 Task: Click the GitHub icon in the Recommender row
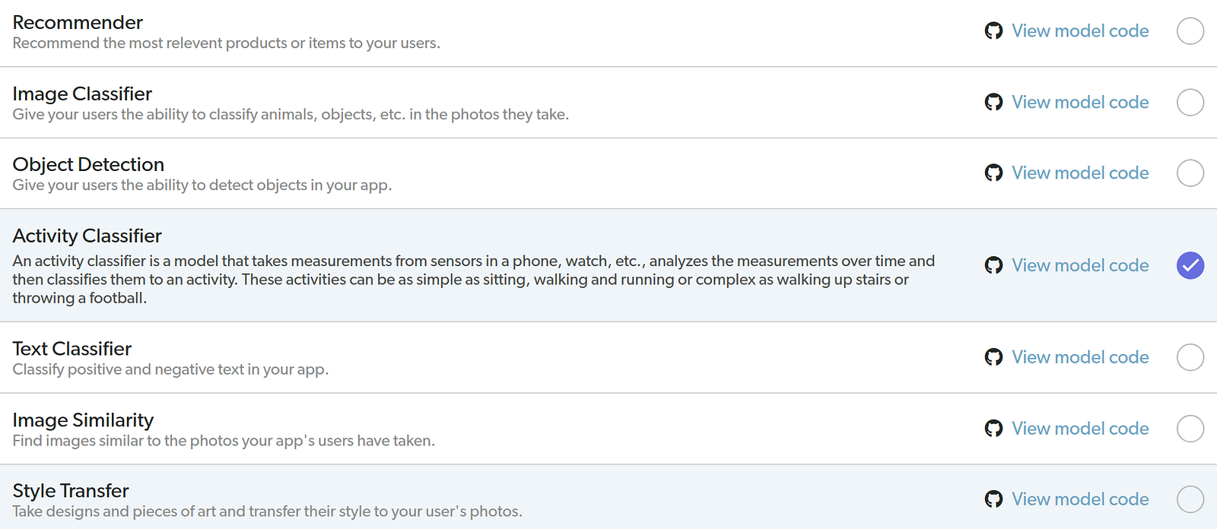(x=993, y=31)
